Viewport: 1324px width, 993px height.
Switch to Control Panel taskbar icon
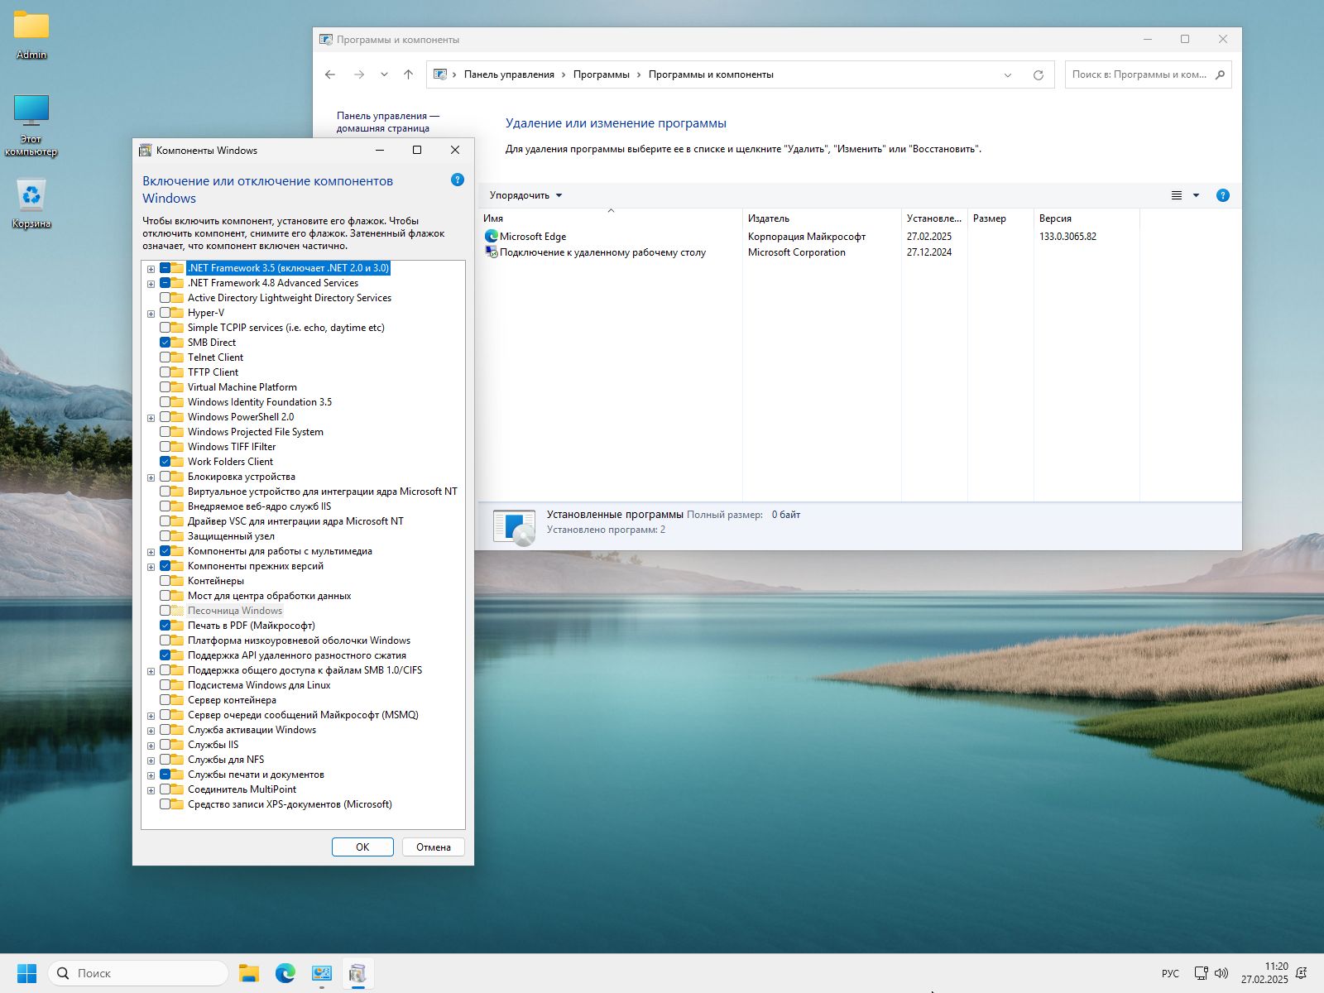point(322,973)
